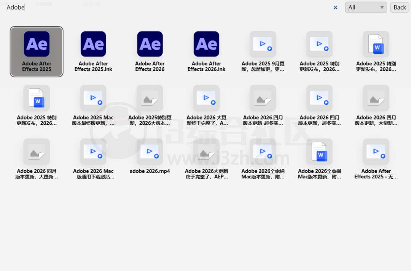This screenshot has height=271, width=411.
Task: Select the image Adobe 2026大更新终于完整了，AEP
Action: (x=207, y=159)
